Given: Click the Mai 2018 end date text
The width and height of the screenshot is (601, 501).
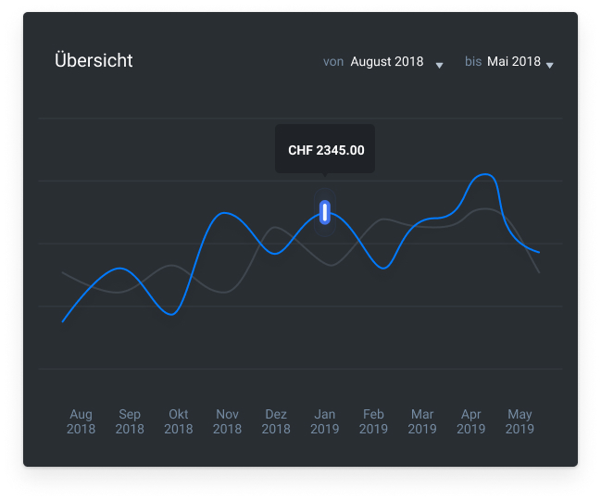Looking at the screenshot, I should [514, 62].
